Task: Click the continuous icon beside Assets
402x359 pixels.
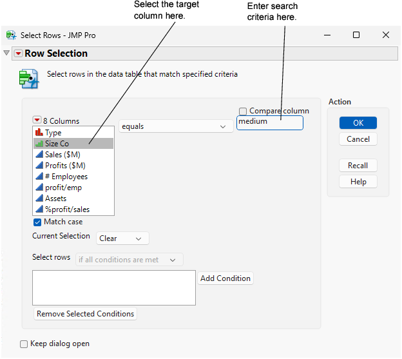Action: 39,199
